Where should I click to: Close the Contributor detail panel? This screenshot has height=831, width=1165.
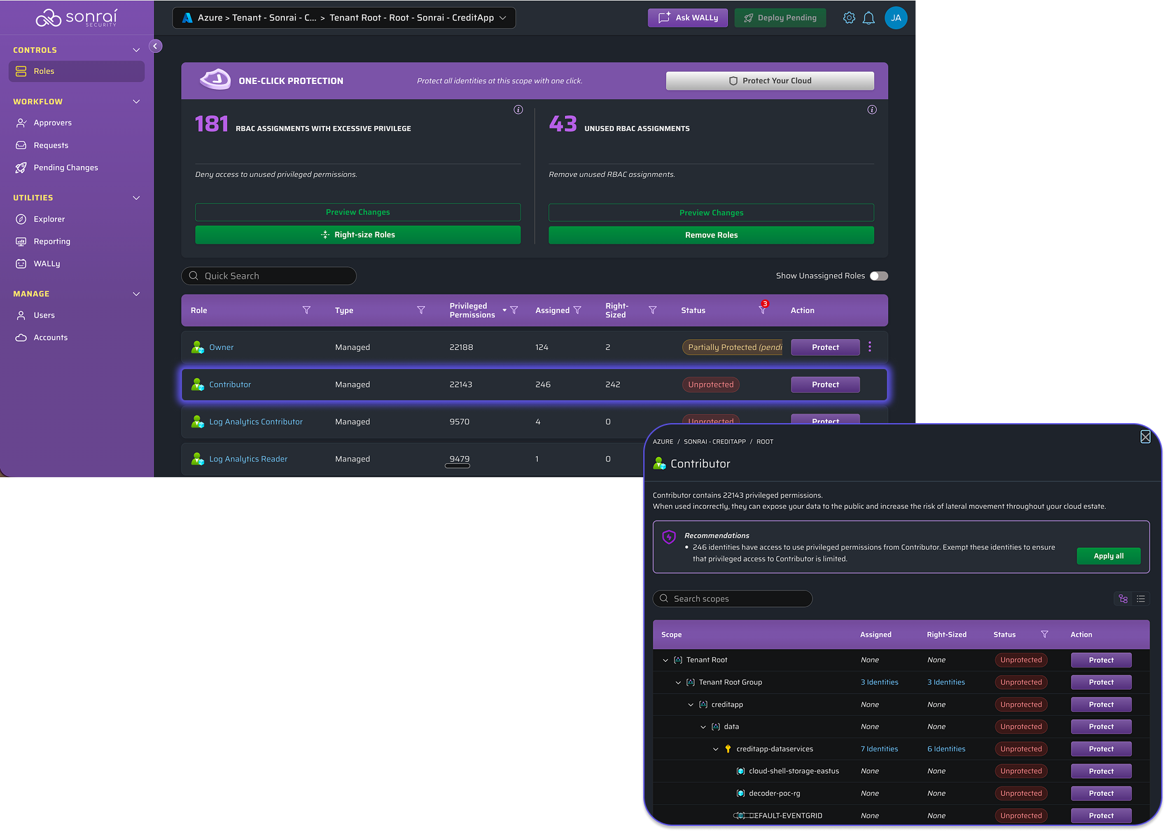coord(1145,437)
